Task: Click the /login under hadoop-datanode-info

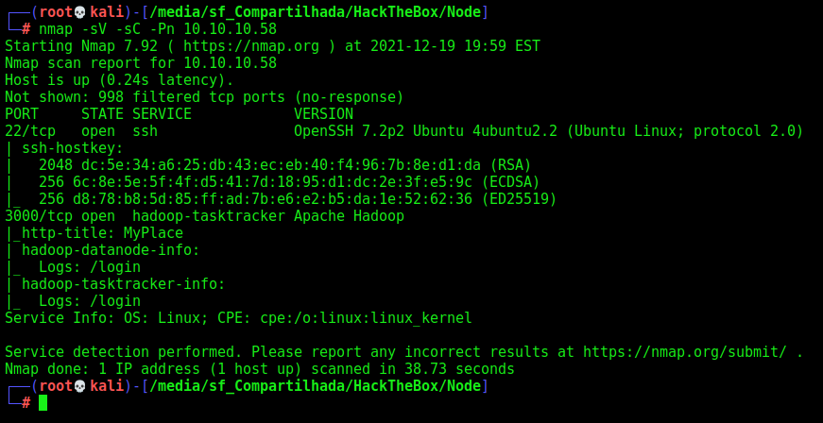Action: click(115, 267)
